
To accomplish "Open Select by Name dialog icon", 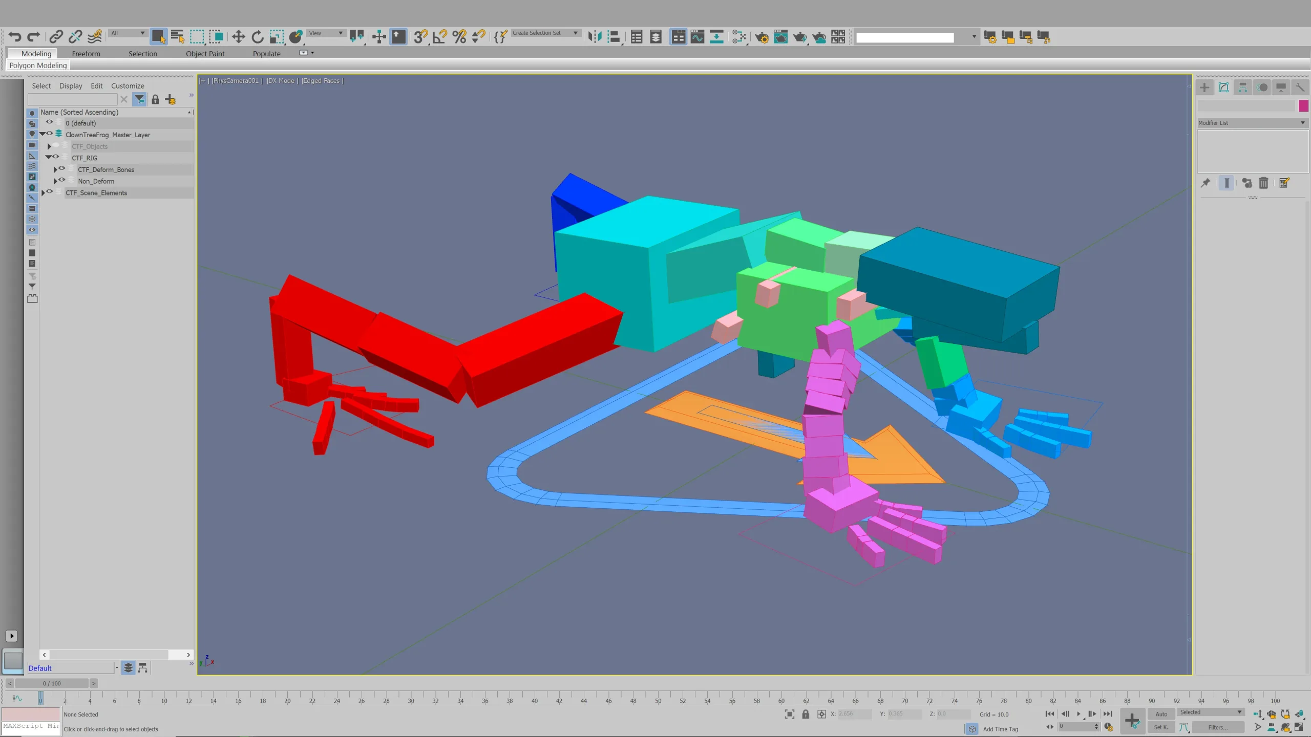I will (x=177, y=37).
